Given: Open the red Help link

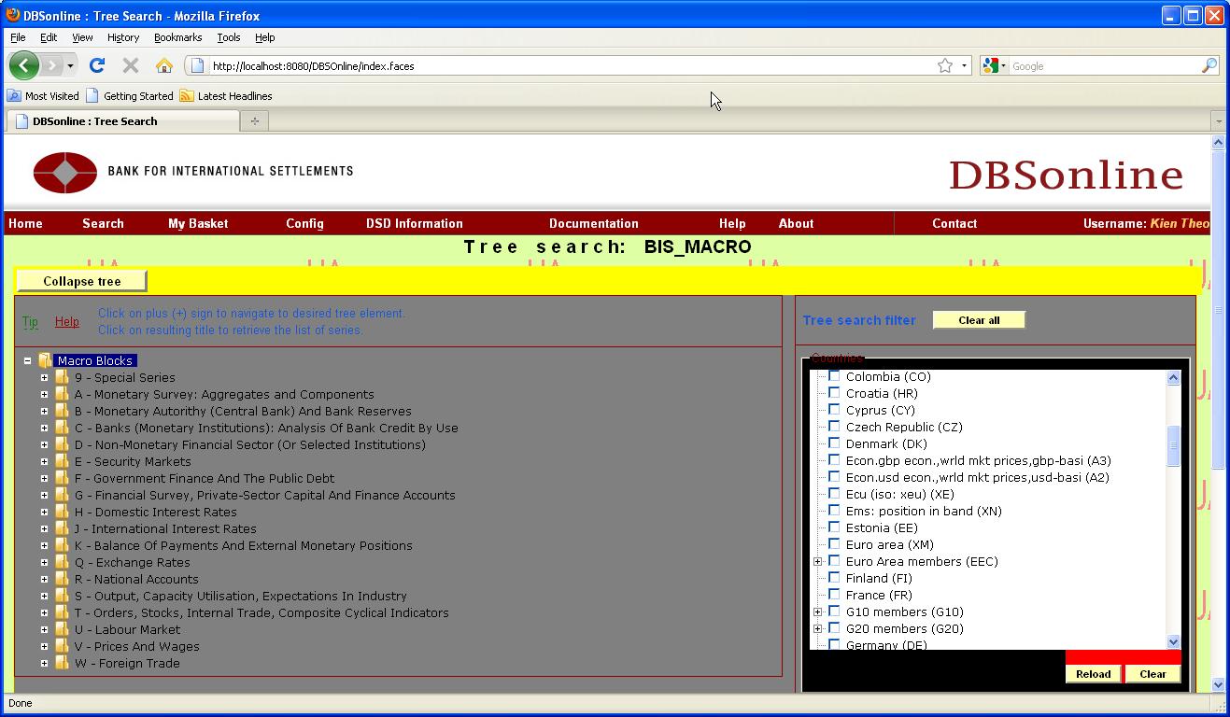Looking at the screenshot, I should pyautogui.click(x=66, y=321).
